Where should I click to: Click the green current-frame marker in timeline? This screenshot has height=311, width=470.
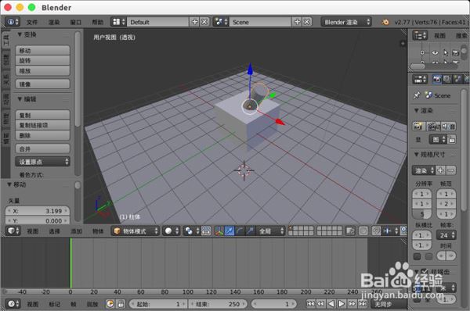pos(70,263)
